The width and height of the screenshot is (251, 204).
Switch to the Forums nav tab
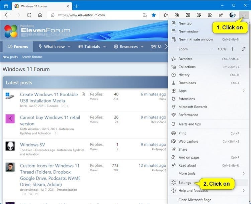click(18, 47)
